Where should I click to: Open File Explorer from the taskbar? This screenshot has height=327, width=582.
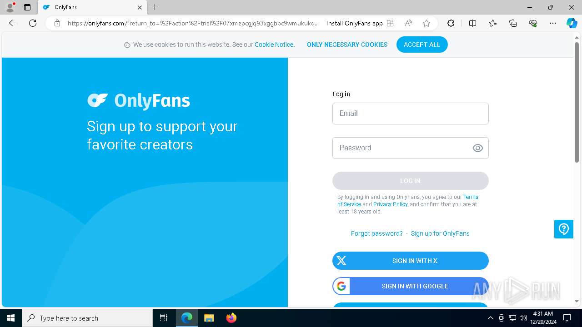coord(209,318)
